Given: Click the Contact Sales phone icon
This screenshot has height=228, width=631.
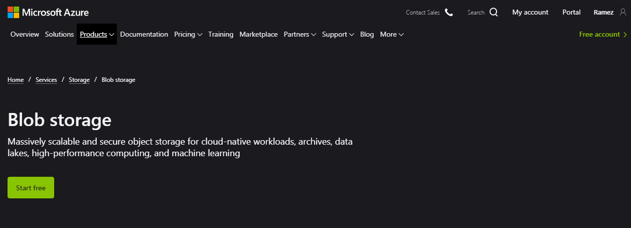Looking at the screenshot, I should pyautogui.click(x=449, y=13).
